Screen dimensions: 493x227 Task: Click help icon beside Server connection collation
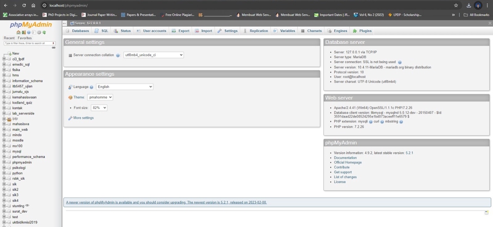(x=118, y=55)
